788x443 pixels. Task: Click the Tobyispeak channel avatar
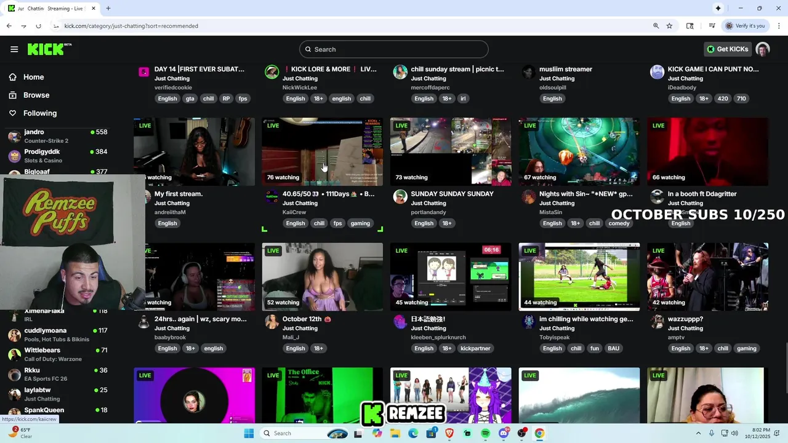pos(528,322)
